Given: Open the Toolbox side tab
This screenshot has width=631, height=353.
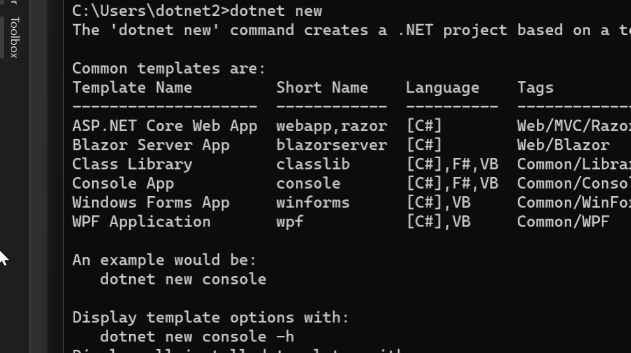Looking at the screenshot, I should click(x=14, y=37).
